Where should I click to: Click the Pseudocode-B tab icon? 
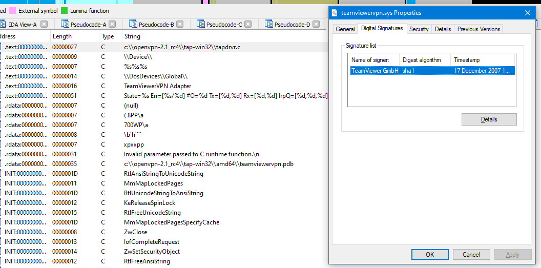[133, 24]
